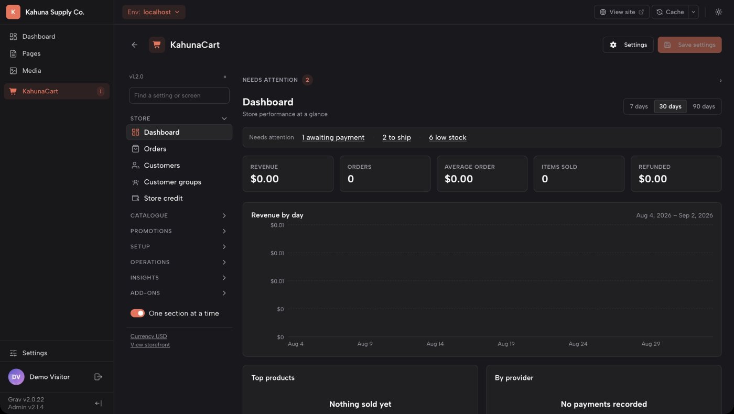Image resolution: width=734 pixels, height=414 pixels.
Task: Open Customer groups screen
Action: 179,182
